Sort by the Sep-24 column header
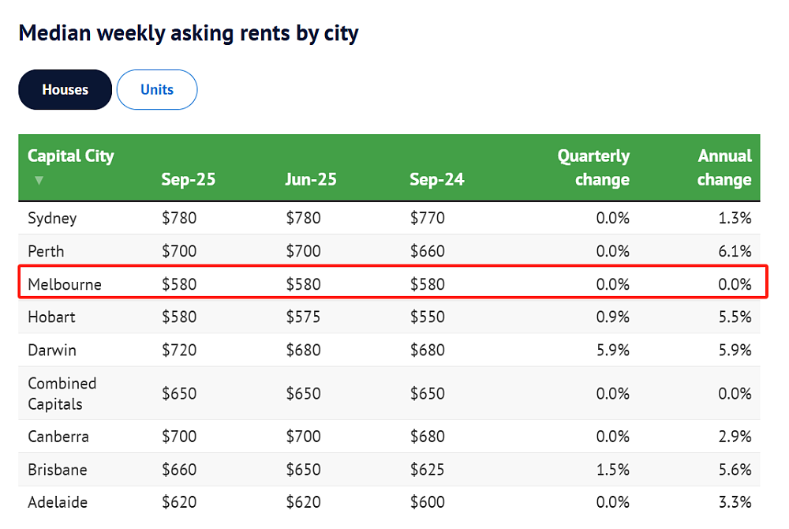 coord(437,179)
